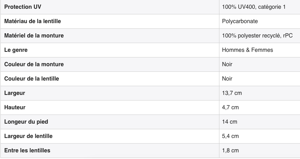Click the Le genre label
Image resolution: width=300 pixels, height=159 pixels.
[x=16, y=50]
